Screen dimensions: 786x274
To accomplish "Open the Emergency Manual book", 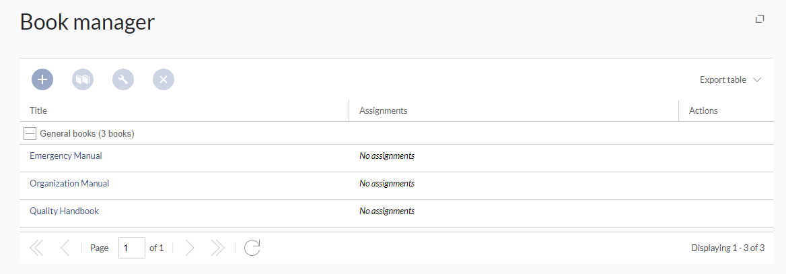I will pyautogui.click(x=66, y=156).
